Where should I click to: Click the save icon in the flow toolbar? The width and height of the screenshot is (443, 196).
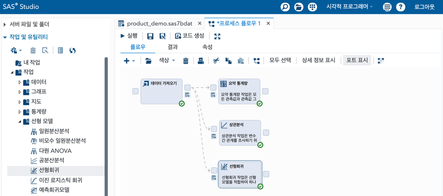point(150,36)
